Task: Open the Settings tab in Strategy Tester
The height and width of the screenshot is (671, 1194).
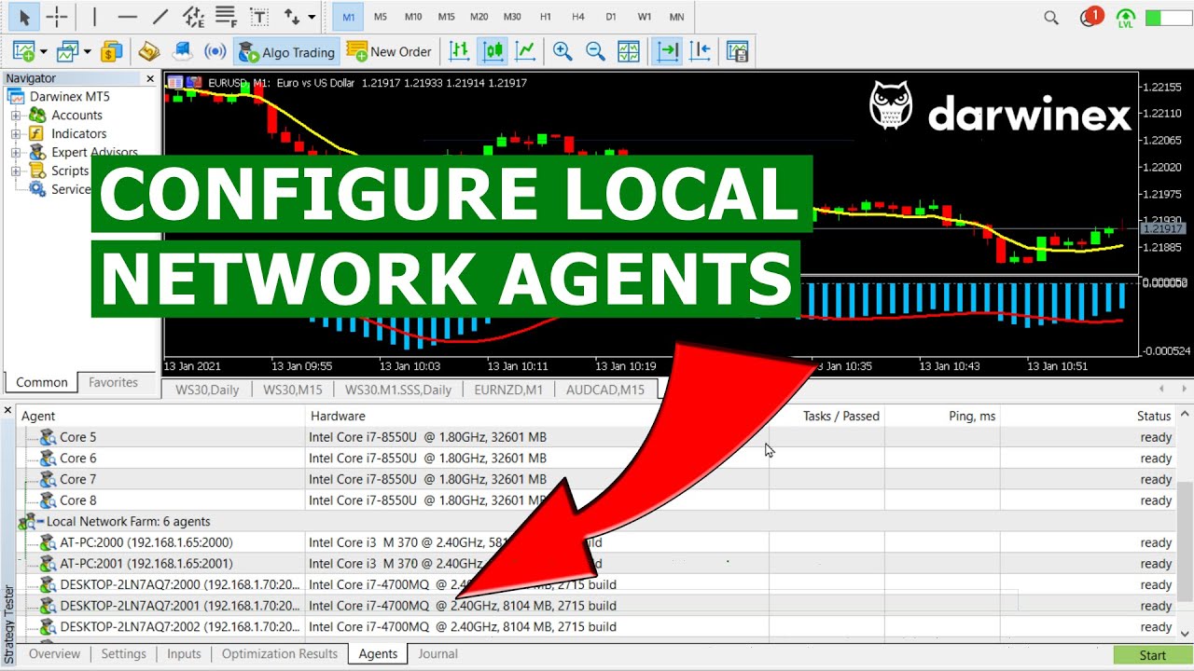Action: pyautogui.click(x=124, y=654)
